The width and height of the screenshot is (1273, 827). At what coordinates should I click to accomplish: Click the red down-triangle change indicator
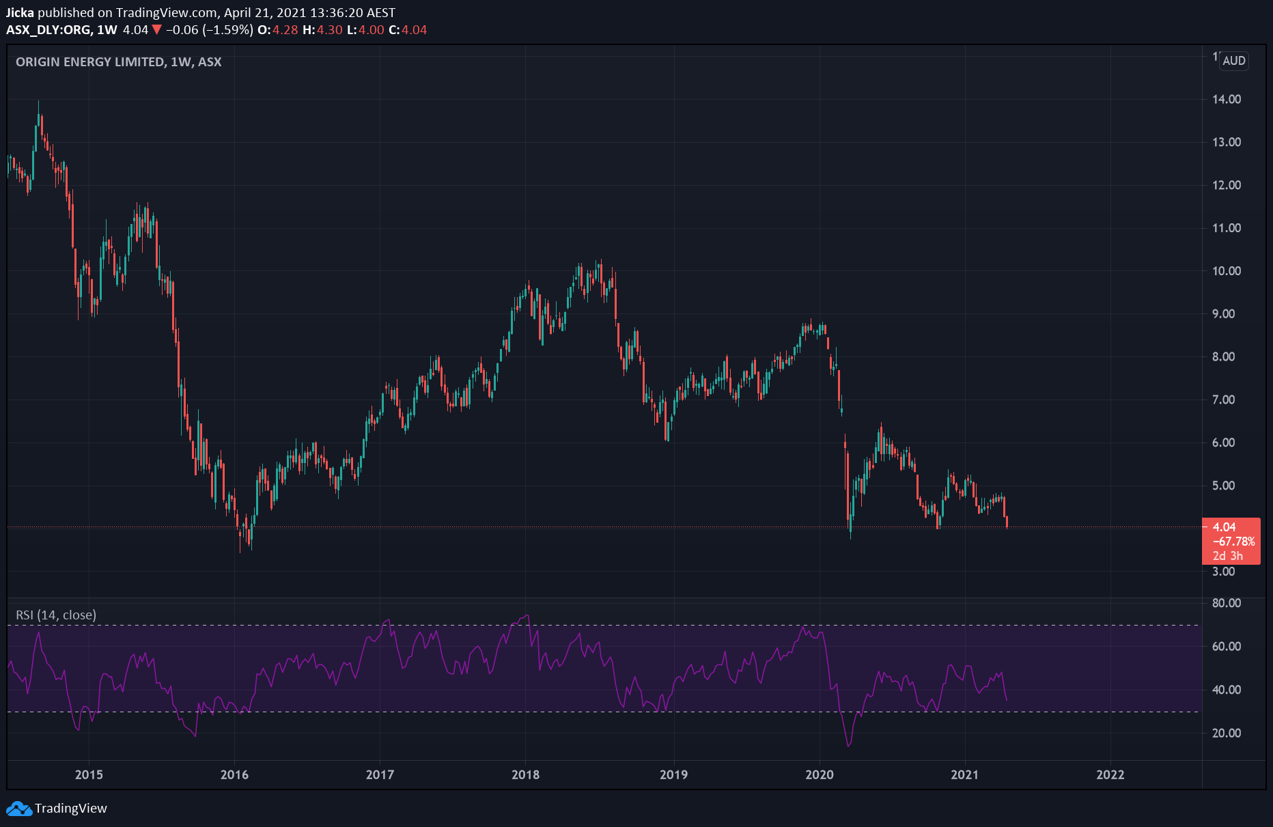click(156, 30)
